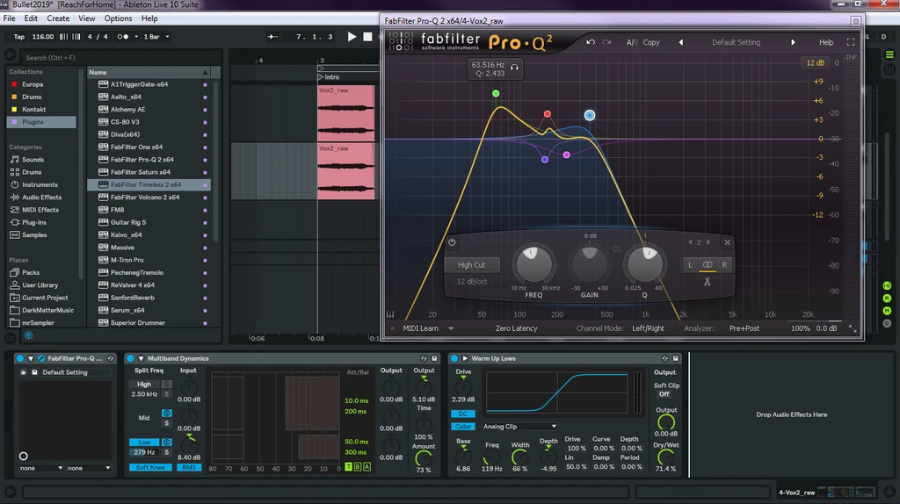Click the Pro-Q 2 undo arrow

591,42
